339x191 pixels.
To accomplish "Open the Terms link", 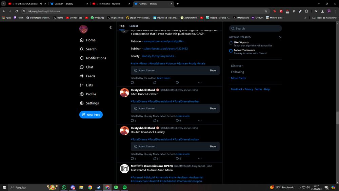I will 258,89.
